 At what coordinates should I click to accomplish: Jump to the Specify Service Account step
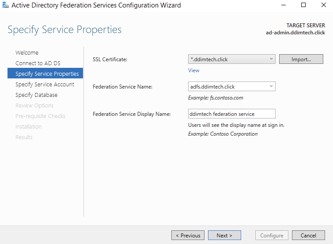45,84
